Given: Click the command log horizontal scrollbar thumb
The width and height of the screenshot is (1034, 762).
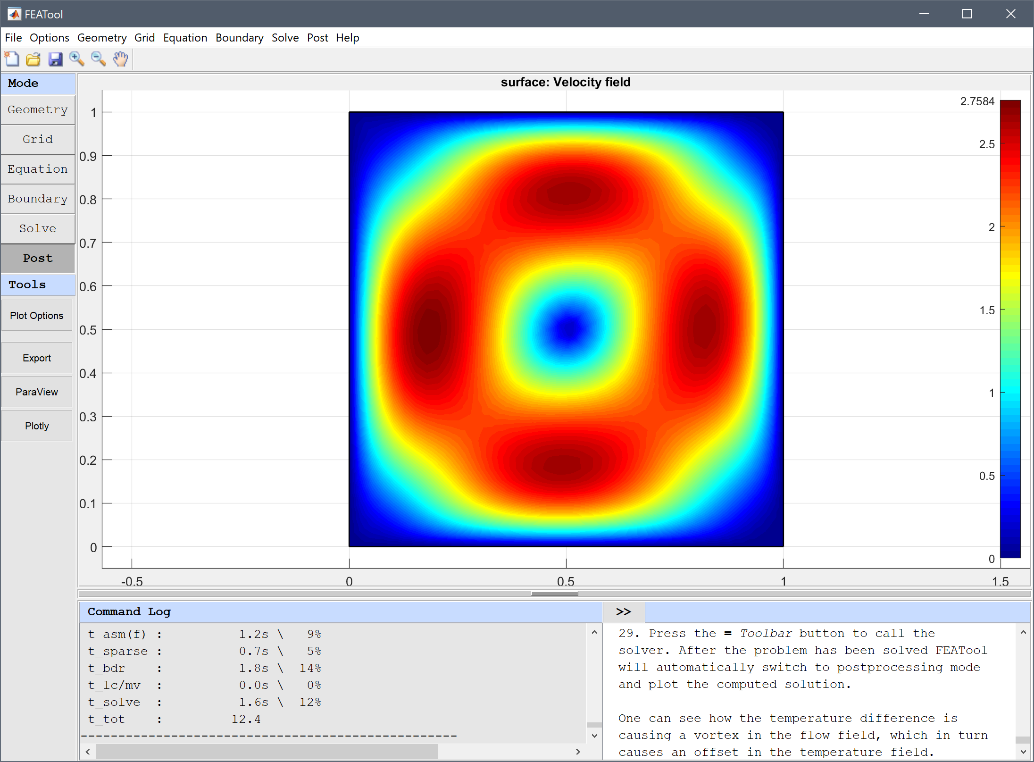Looking at the screenshot, I should pos(267,752).
